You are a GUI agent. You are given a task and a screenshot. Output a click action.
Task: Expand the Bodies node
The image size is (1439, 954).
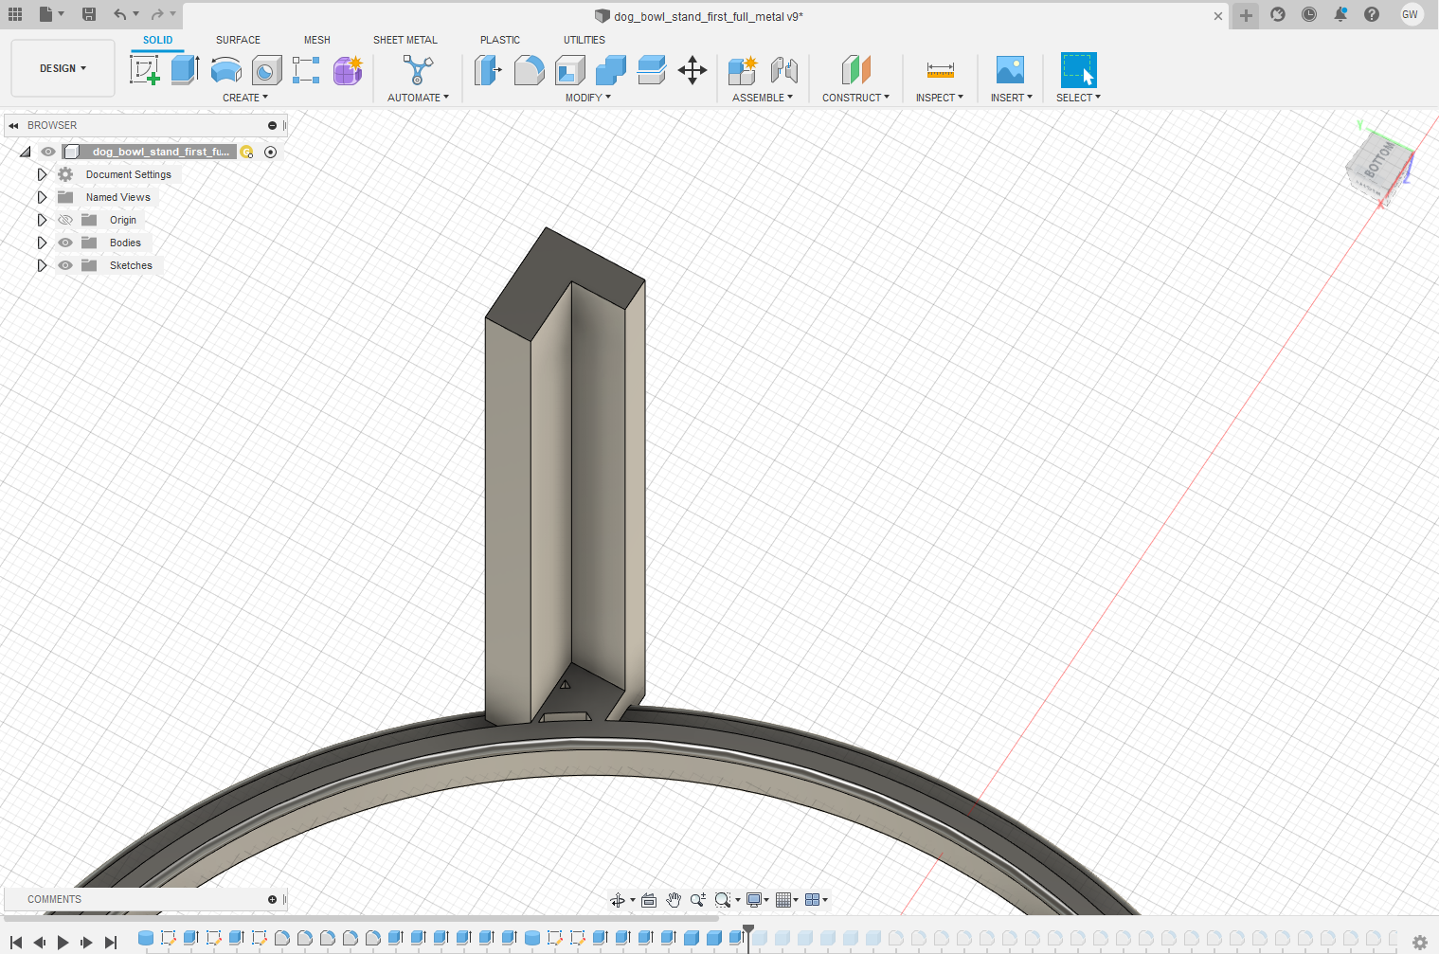pyautogui.click(x=42, y=243)
